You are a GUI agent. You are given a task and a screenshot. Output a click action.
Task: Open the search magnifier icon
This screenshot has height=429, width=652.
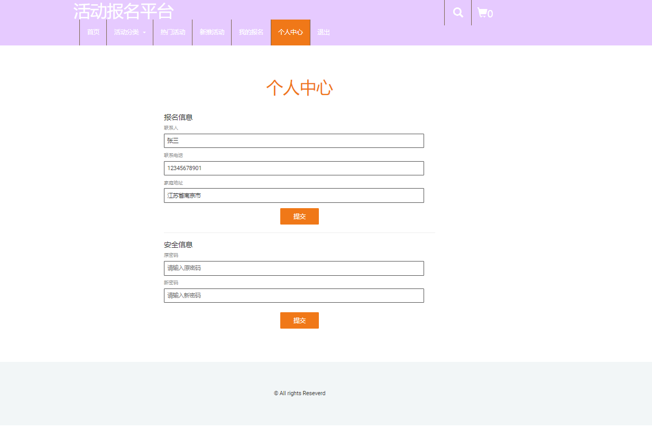[457, 12]
